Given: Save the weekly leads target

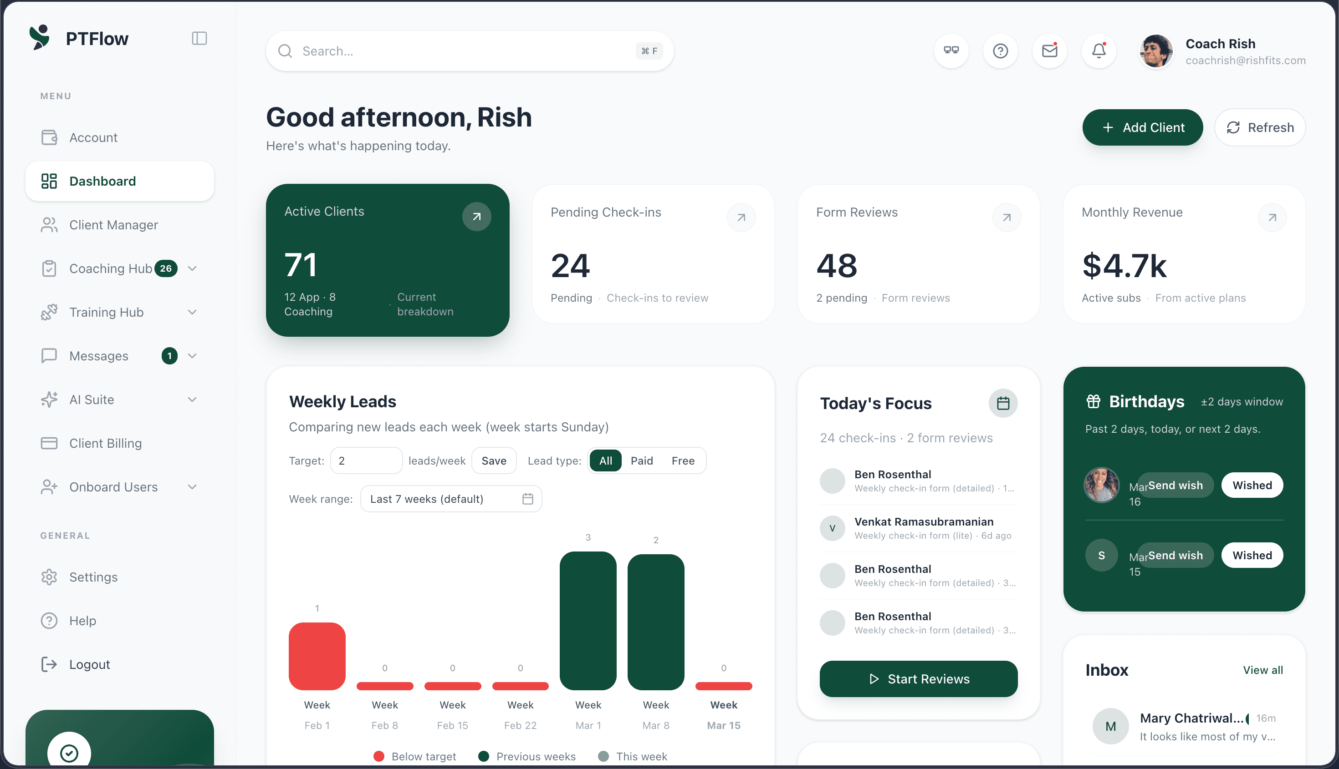Looking at the screenshot, I should (494, 460).
